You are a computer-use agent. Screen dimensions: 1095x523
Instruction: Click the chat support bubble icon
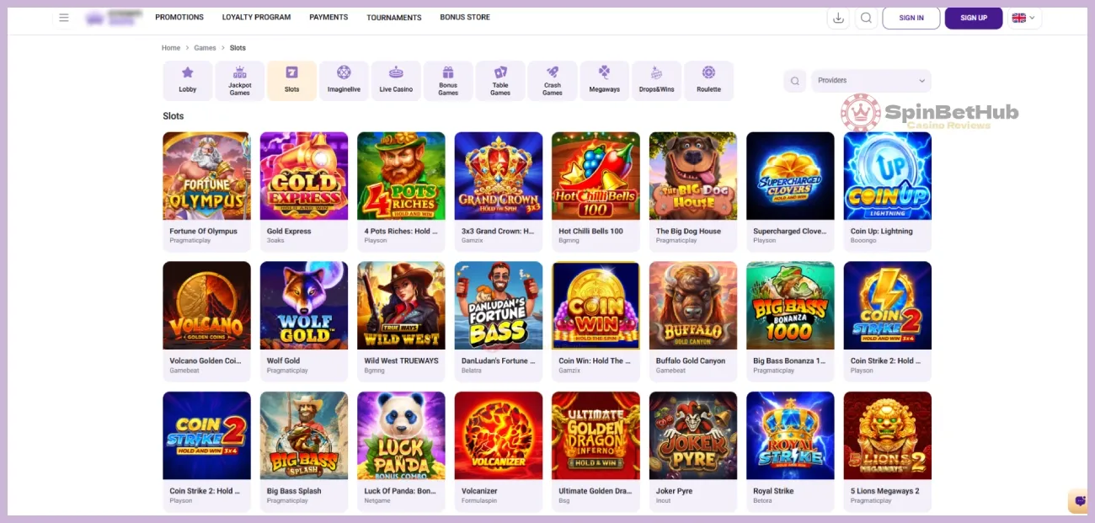(1080, 500)
